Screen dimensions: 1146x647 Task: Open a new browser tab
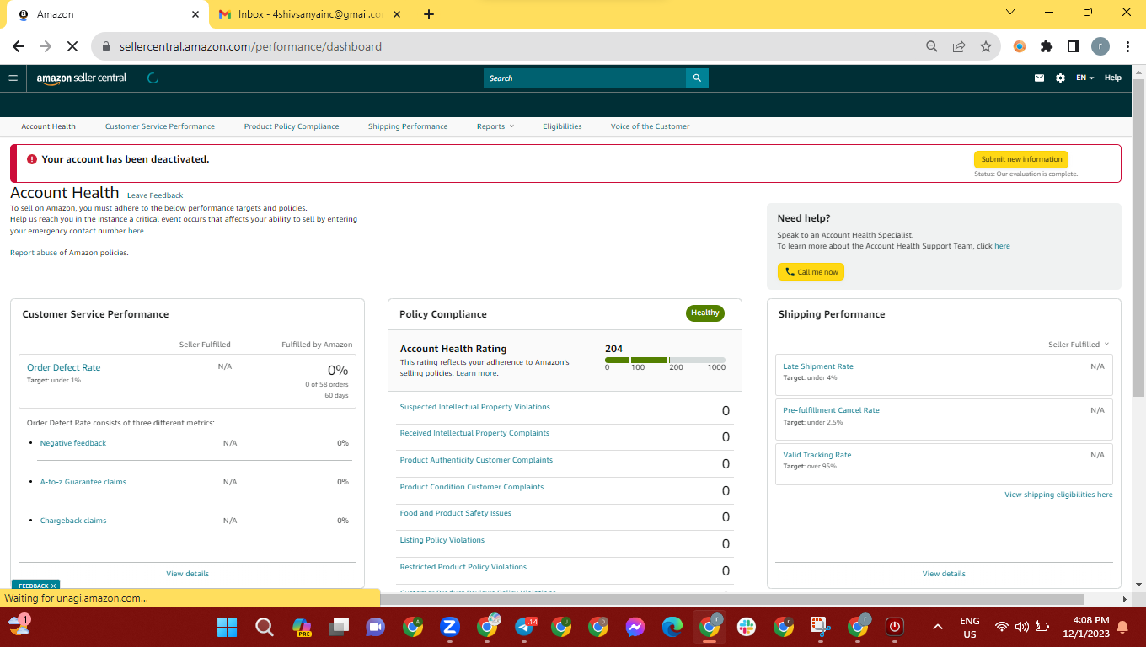(428, 13)
